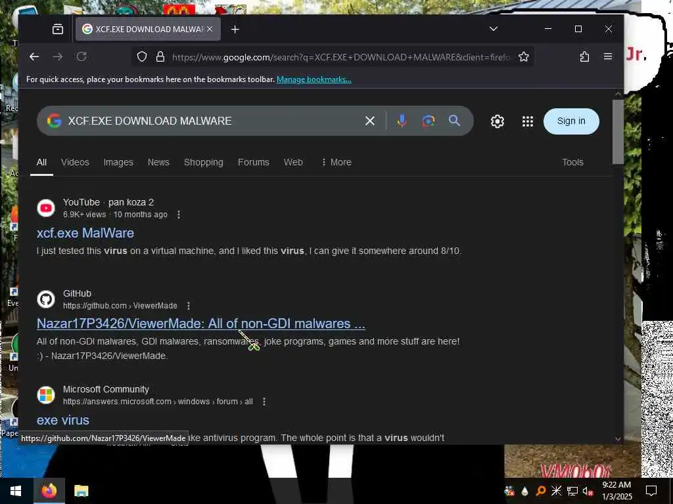
Task: Select the All results tab
Action: pyautogui.click(x=41, y=163)
